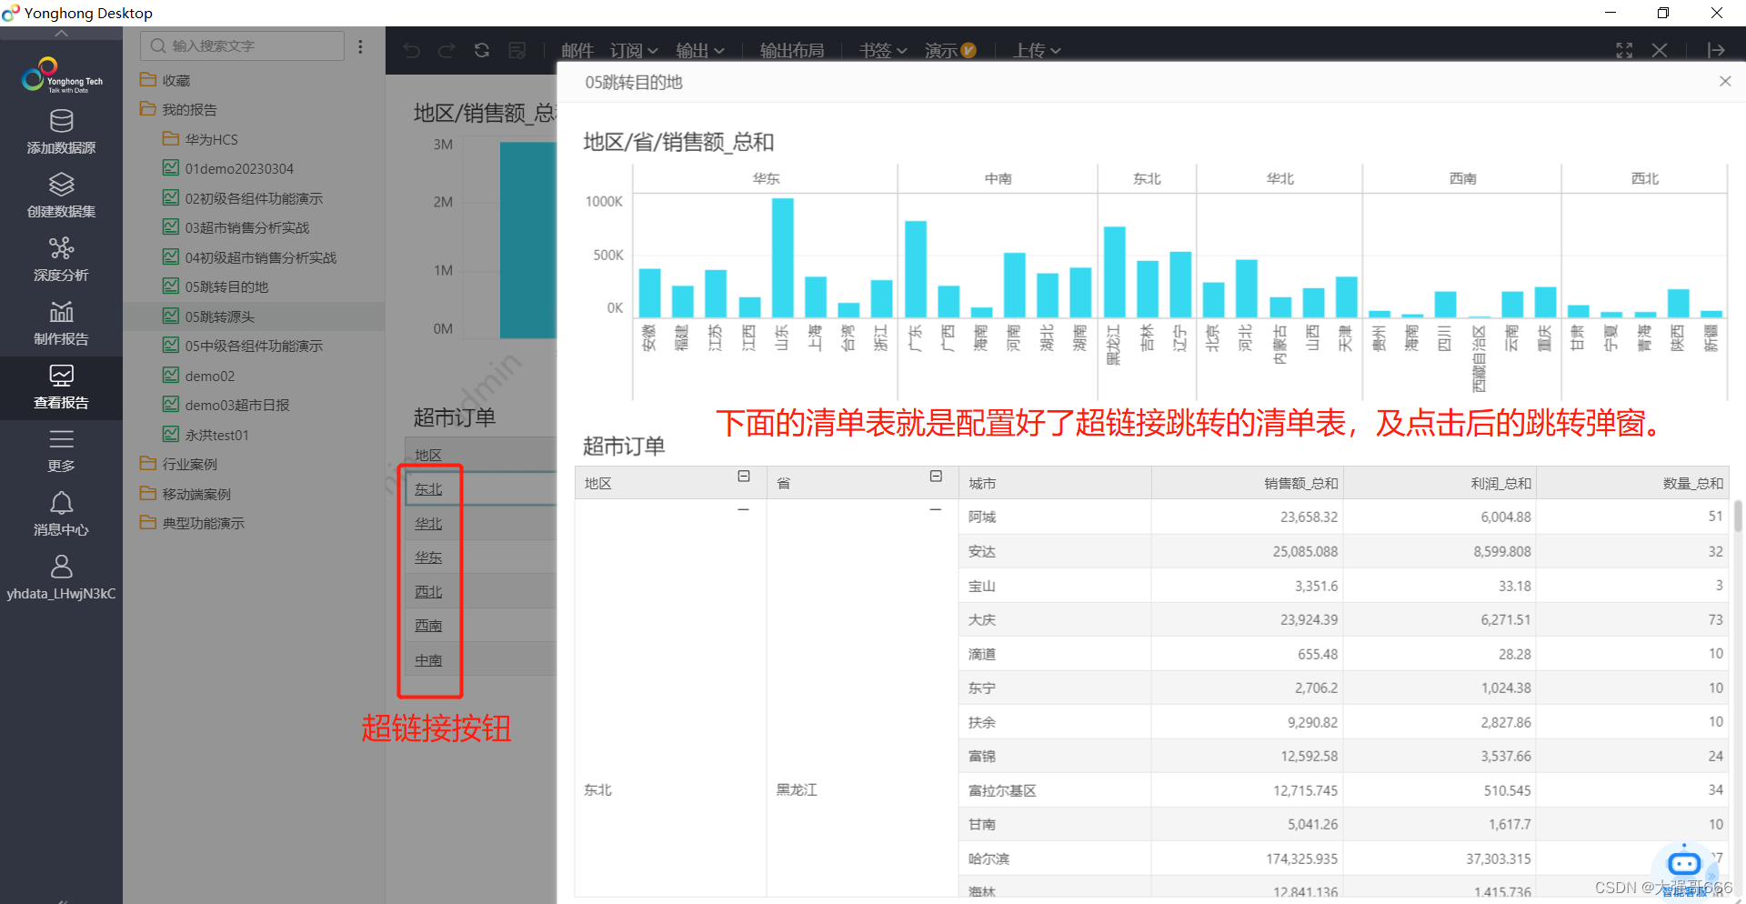Open report 04初级超市销售分析实战
Viewport: 1746px width, 904px height.
coord(250,257)
